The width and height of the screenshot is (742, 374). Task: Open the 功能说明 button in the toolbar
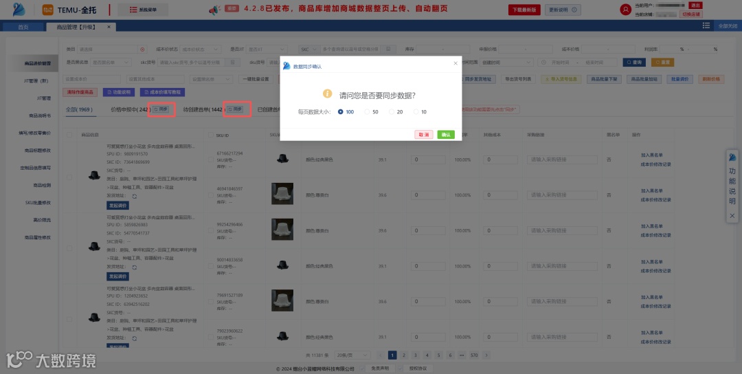click(x=119, y=92)
